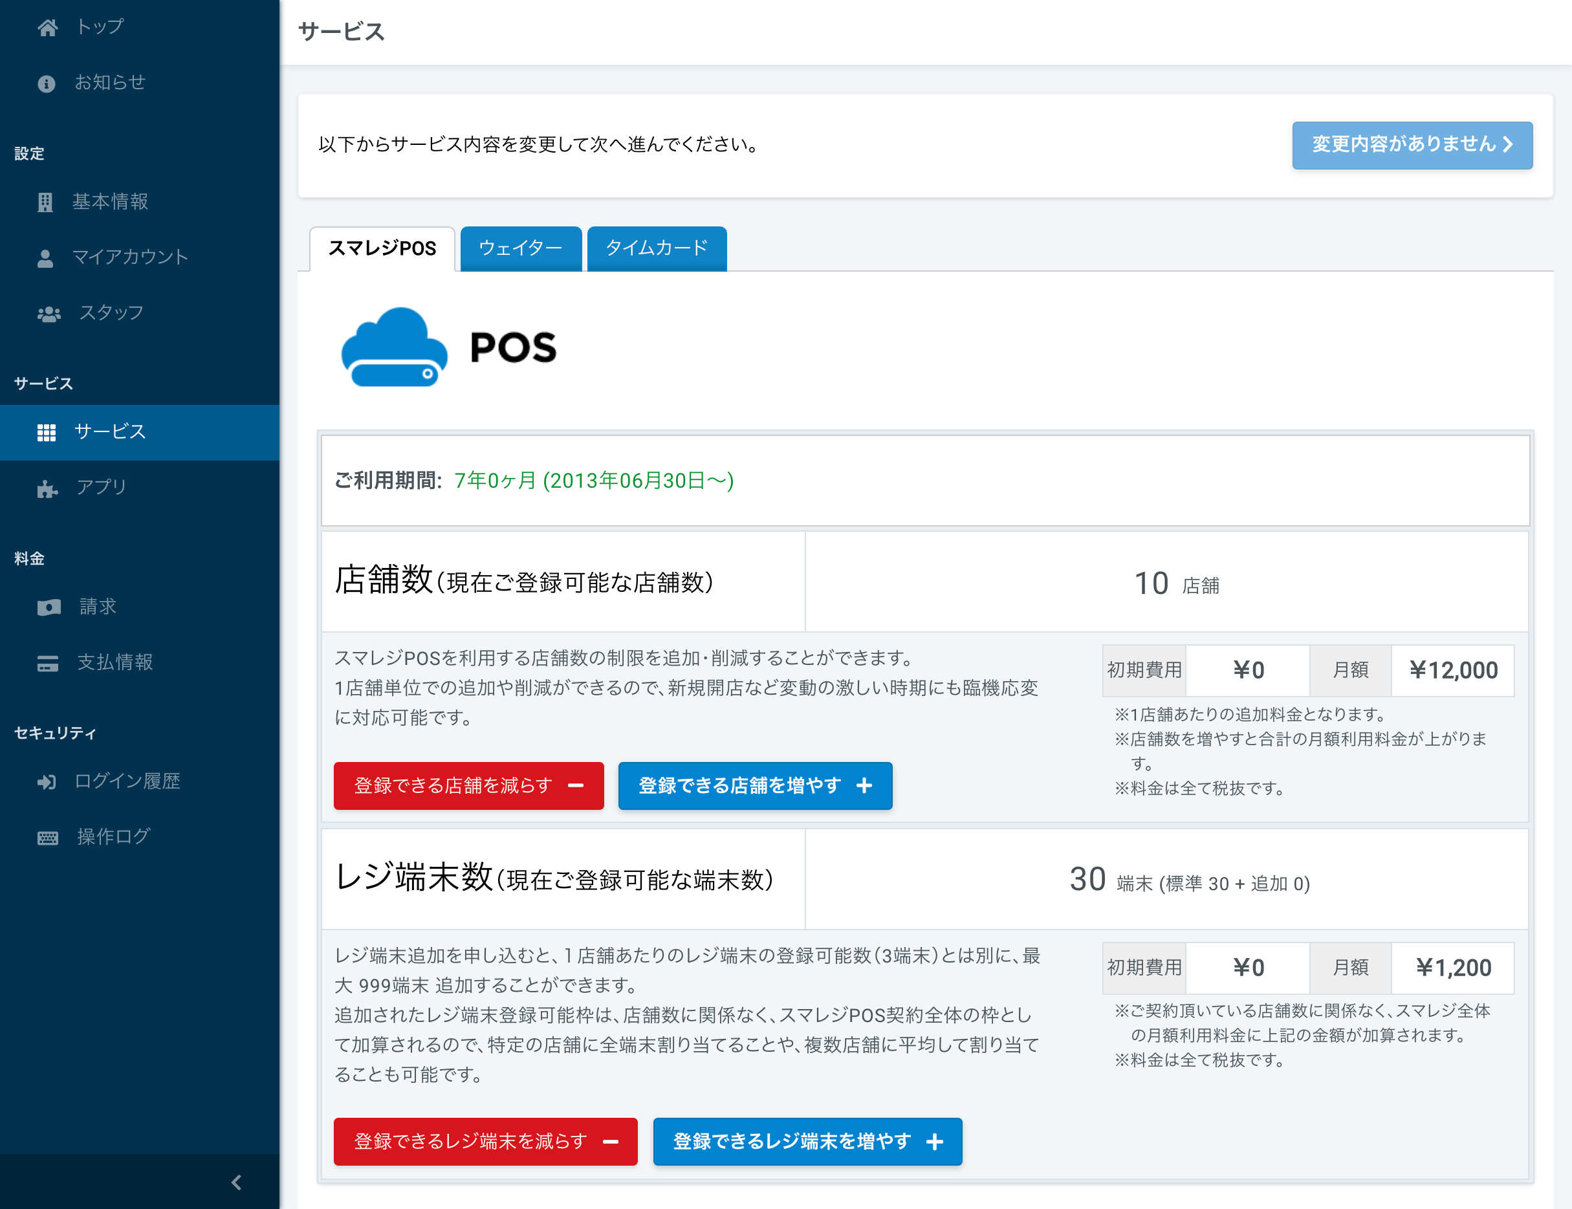Click the 料金 sidebar section header
This screenshot has height=1209, width=1572.
coord(29,558)
